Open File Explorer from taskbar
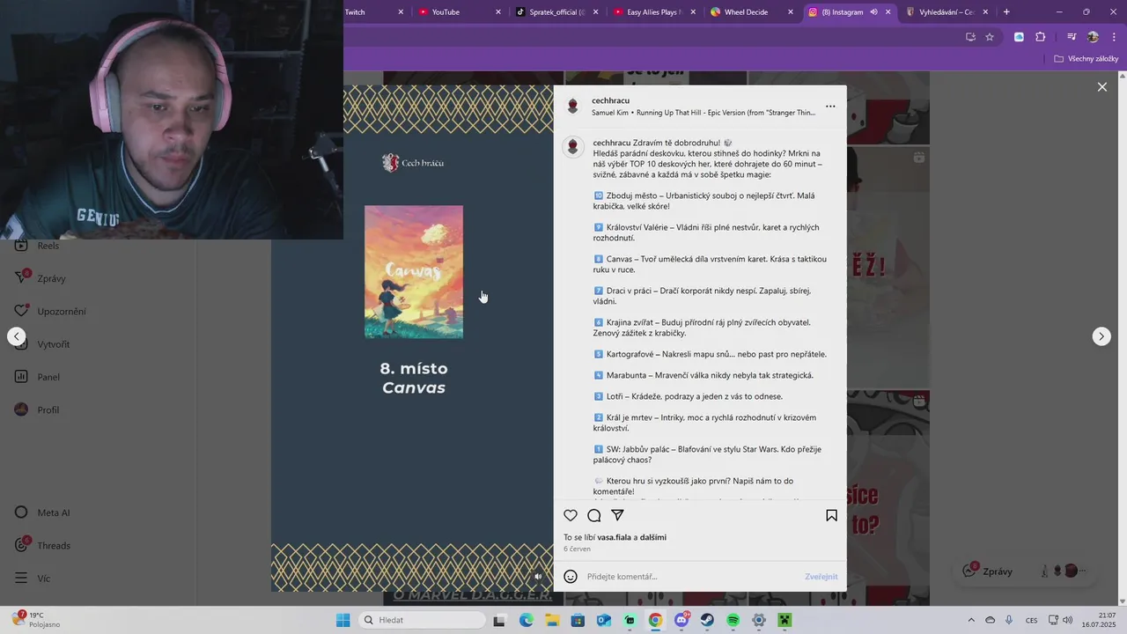 click(x=552, y=620)
